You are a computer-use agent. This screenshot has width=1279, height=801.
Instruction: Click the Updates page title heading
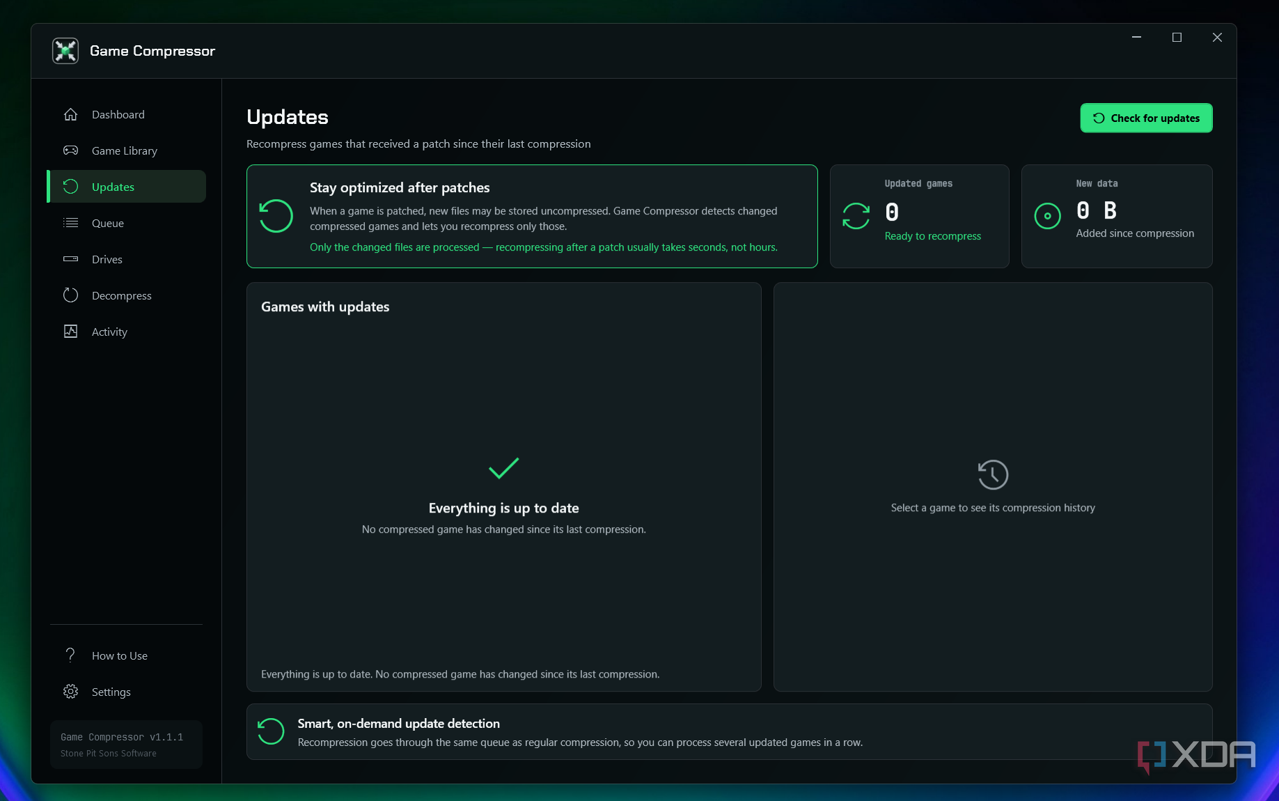coord(288,117)
